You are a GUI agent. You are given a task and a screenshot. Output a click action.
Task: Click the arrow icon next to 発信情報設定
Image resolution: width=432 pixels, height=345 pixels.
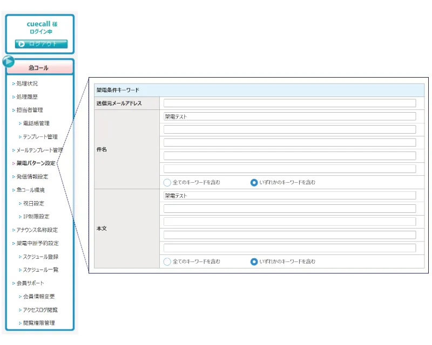click(13, 177)
